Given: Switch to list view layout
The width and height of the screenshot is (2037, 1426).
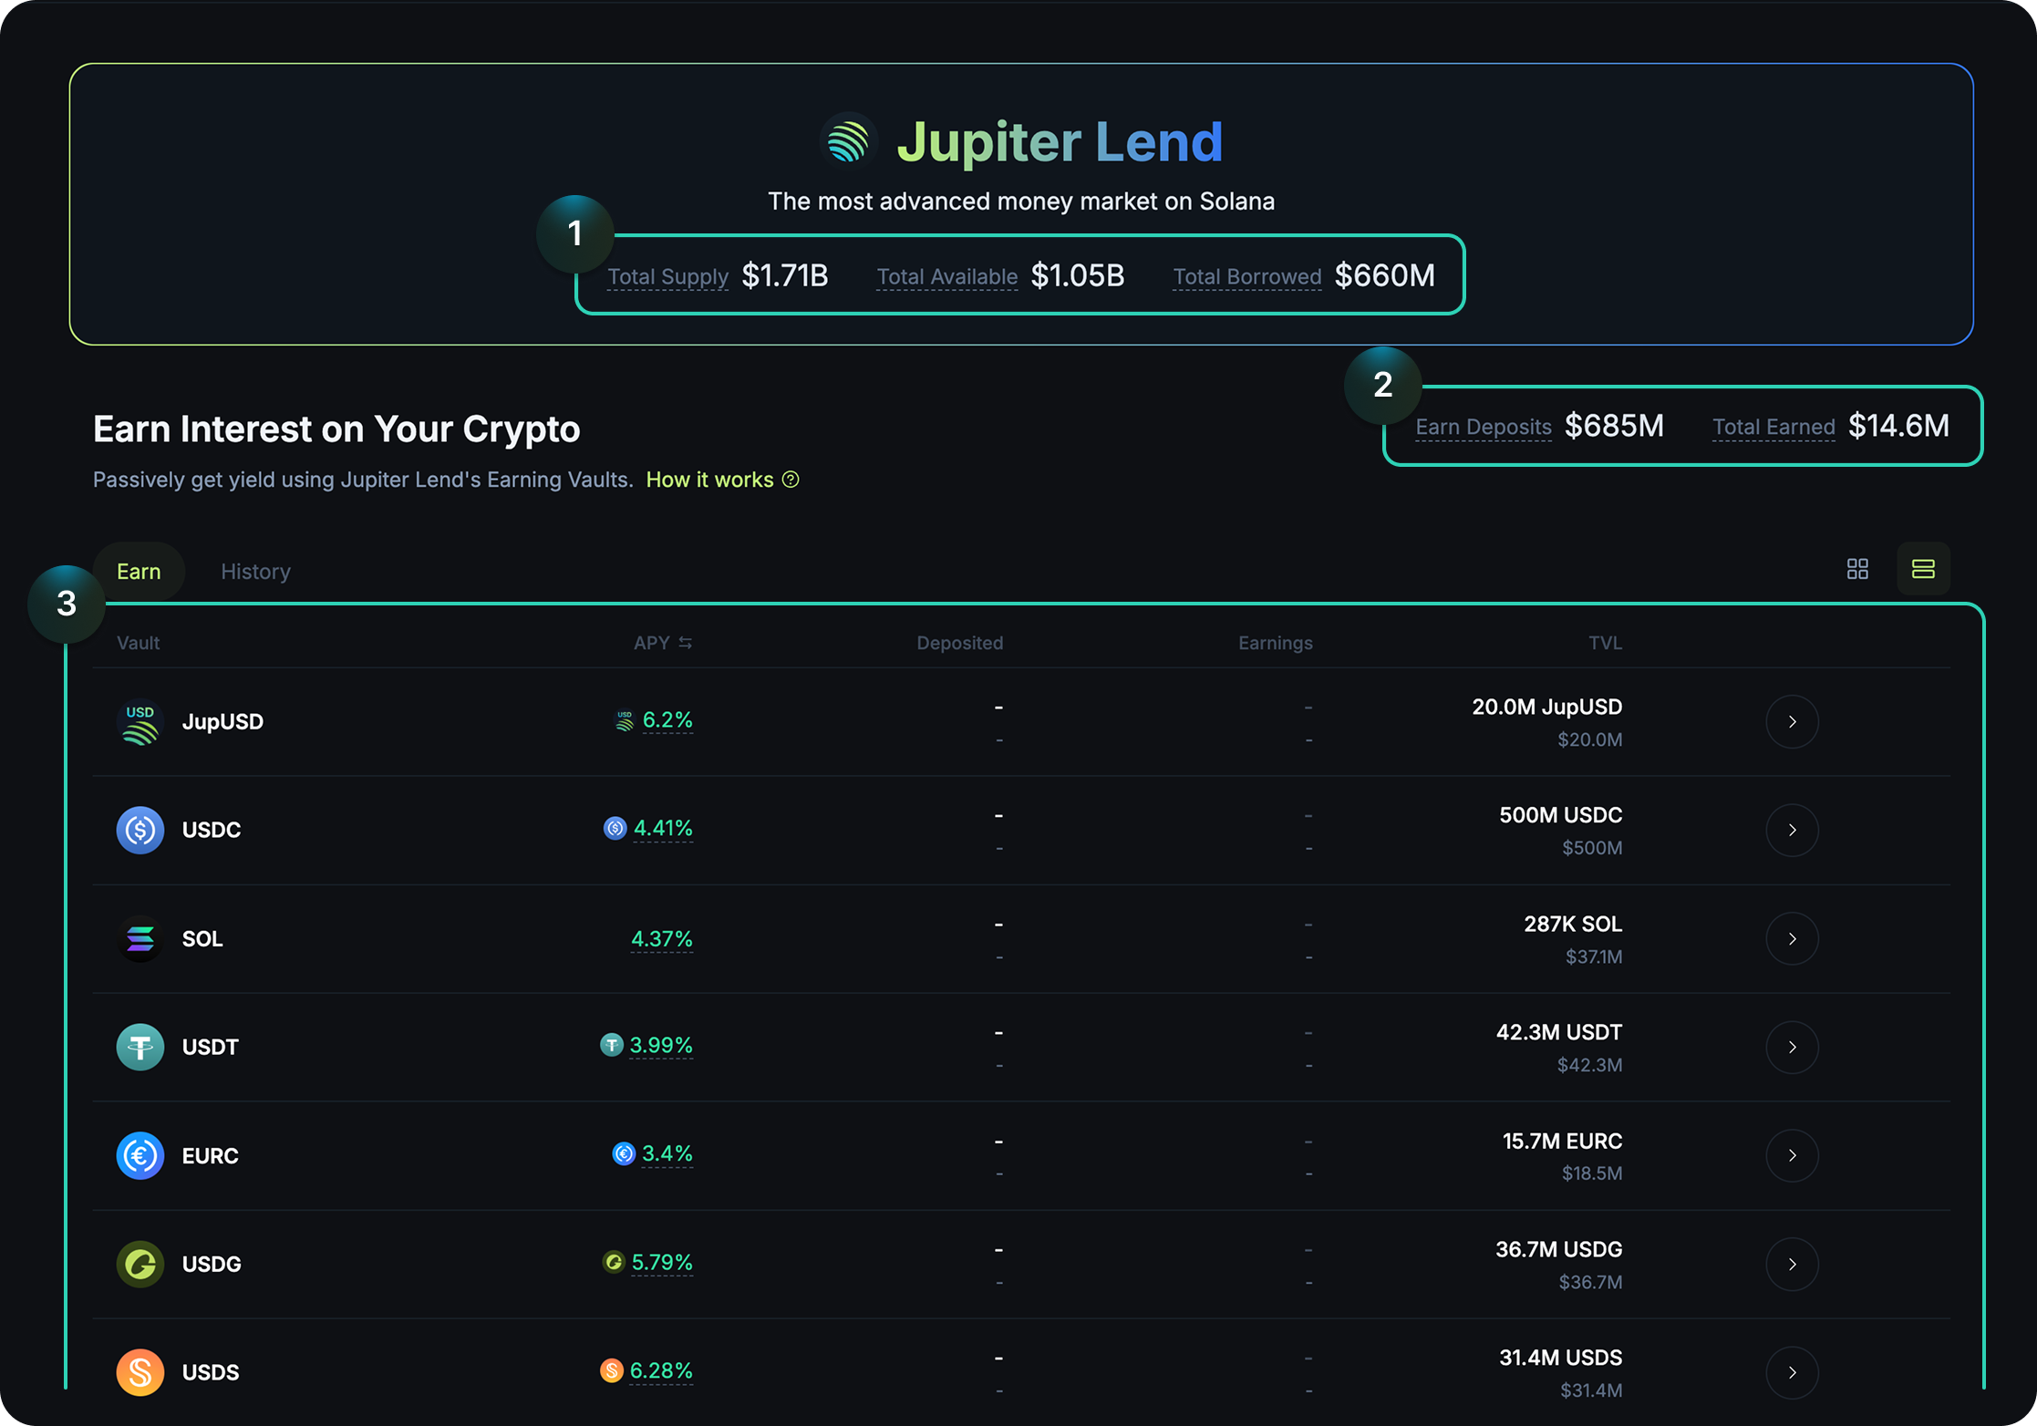Looking at the screenshot, I should (x=1924, y=568).
